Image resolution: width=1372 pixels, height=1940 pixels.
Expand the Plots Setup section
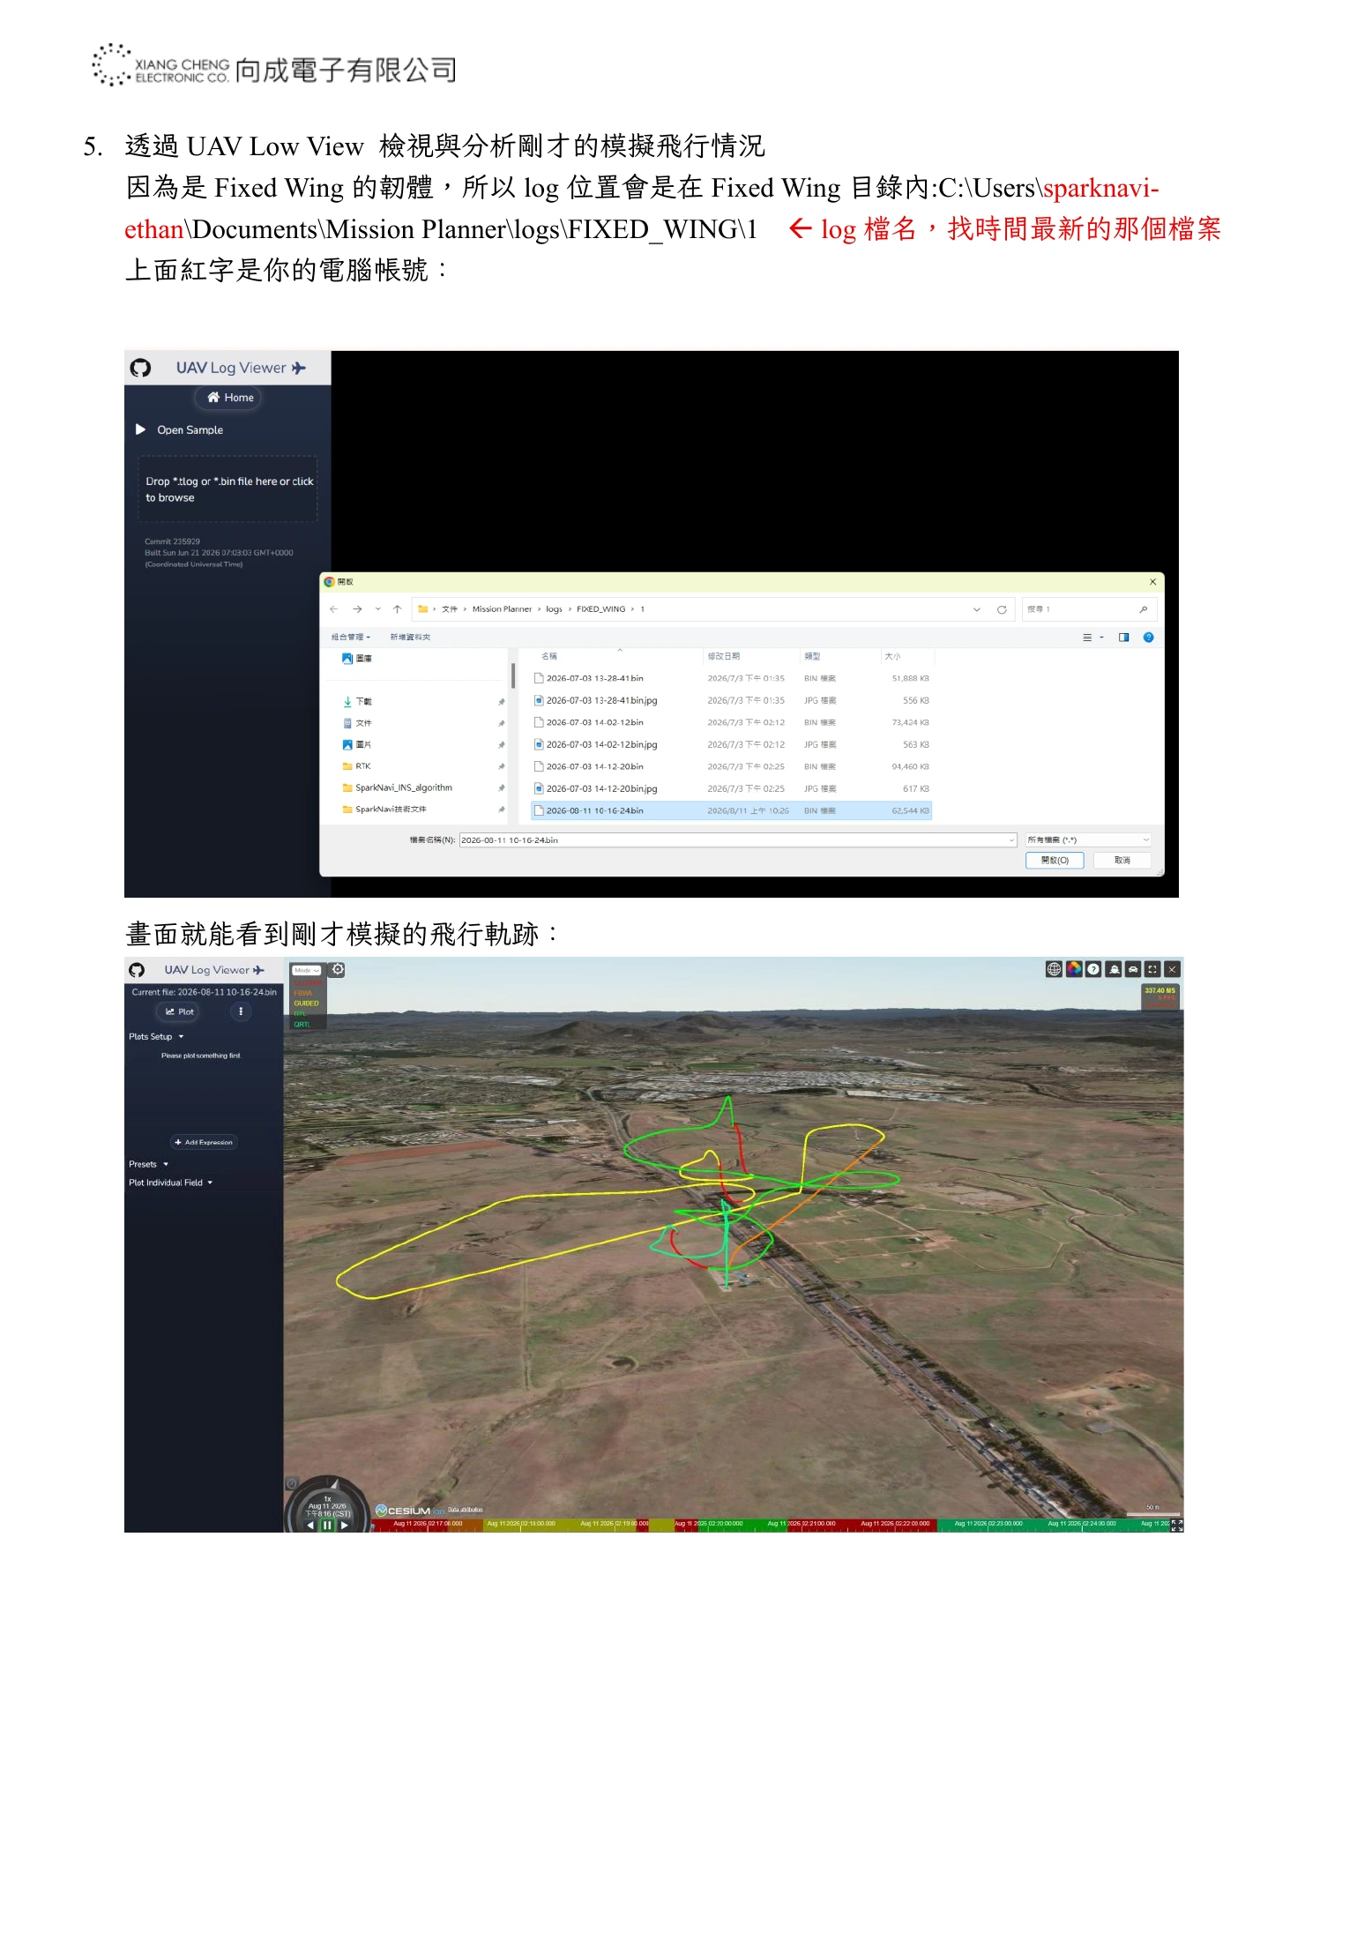click(x=156, y=1037)
